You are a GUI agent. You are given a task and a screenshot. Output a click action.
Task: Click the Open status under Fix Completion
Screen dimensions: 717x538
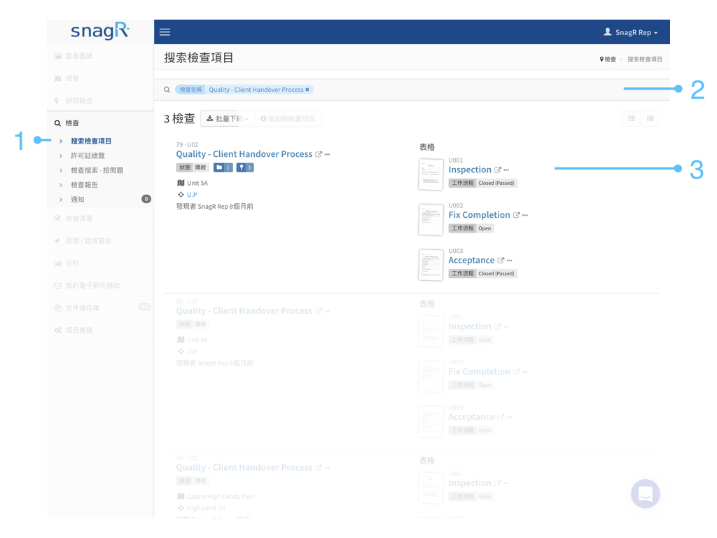(485, 228)
